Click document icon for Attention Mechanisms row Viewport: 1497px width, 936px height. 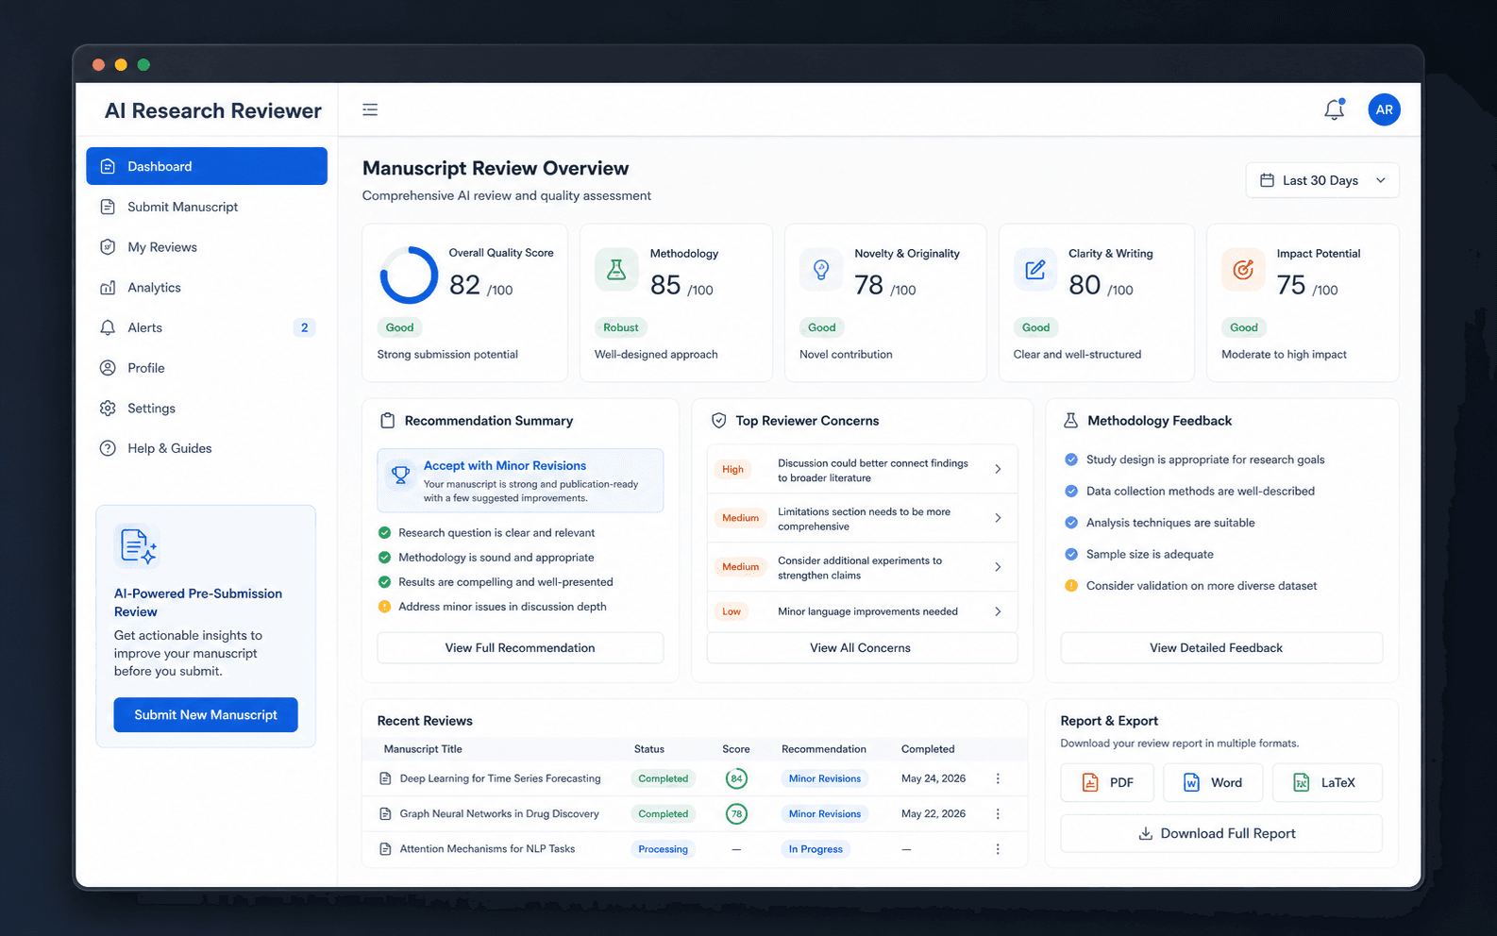point(385,849)
